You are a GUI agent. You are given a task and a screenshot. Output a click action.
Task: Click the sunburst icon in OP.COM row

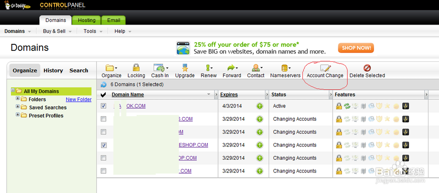(x=396, y=158)
